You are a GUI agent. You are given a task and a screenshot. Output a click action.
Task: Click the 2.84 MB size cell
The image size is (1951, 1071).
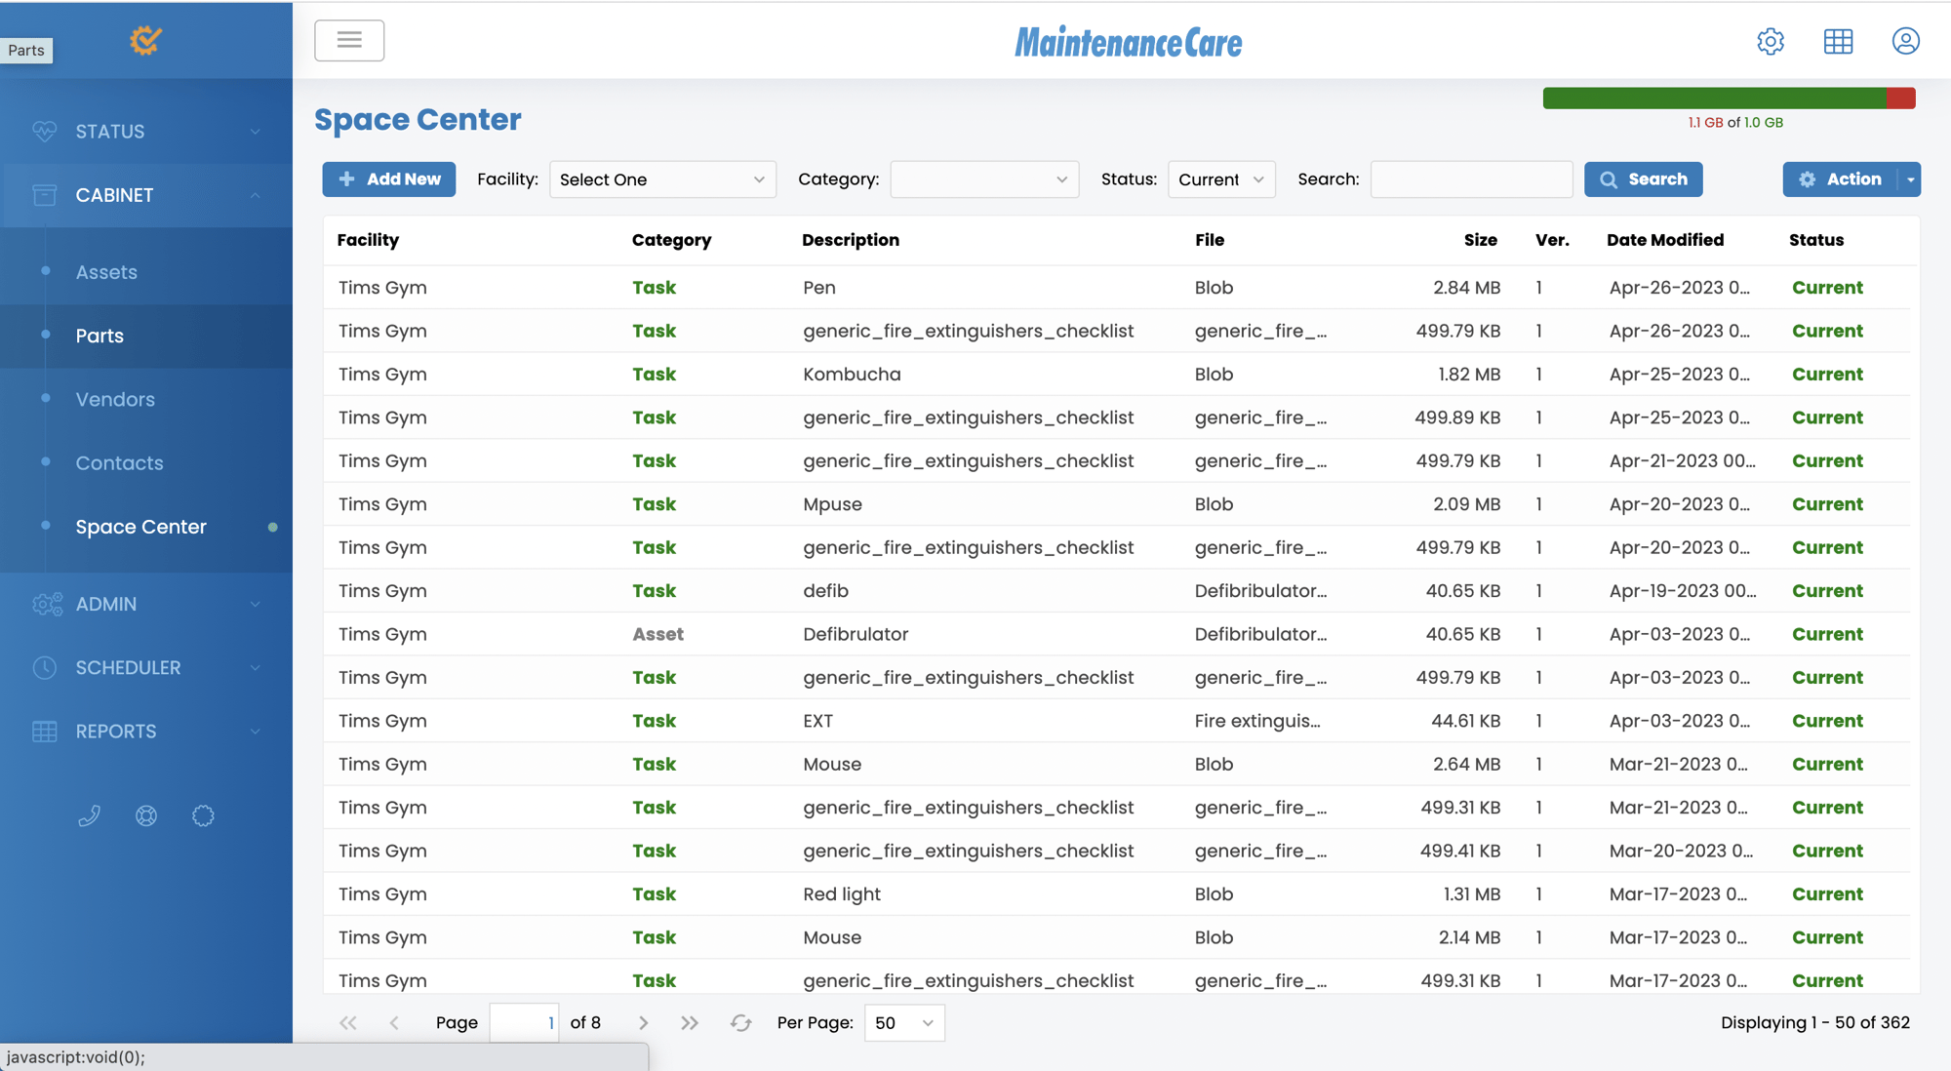pyautogui.click(x=1466, y=288)
